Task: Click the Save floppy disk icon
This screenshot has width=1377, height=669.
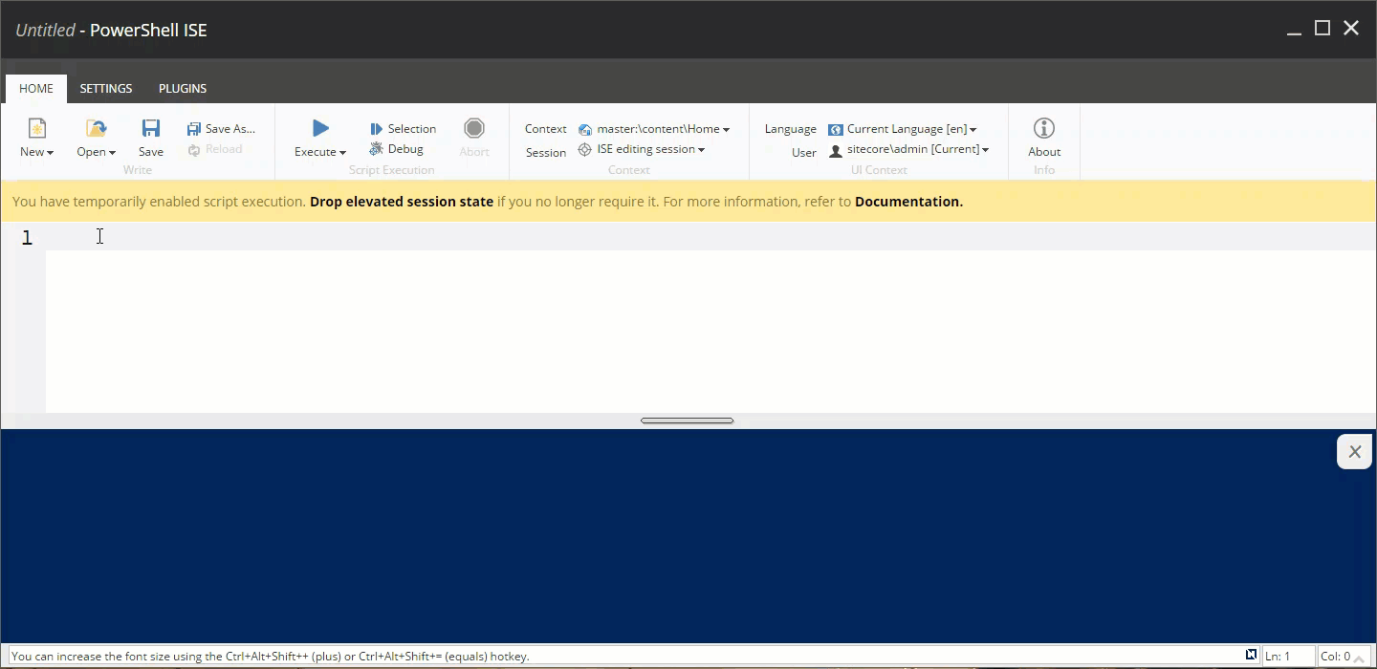Action: [x=151, y=128]
